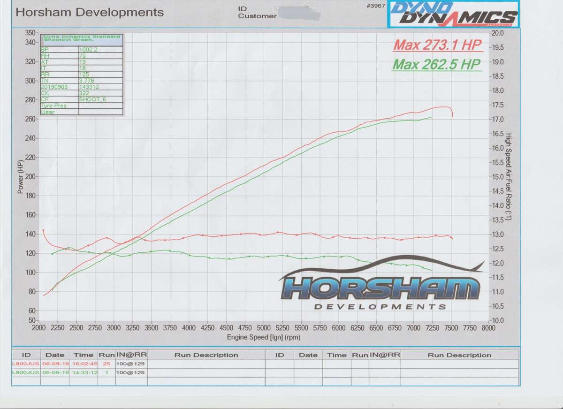Click run number 25 cell
563x409 pixels.
point(106,363)
